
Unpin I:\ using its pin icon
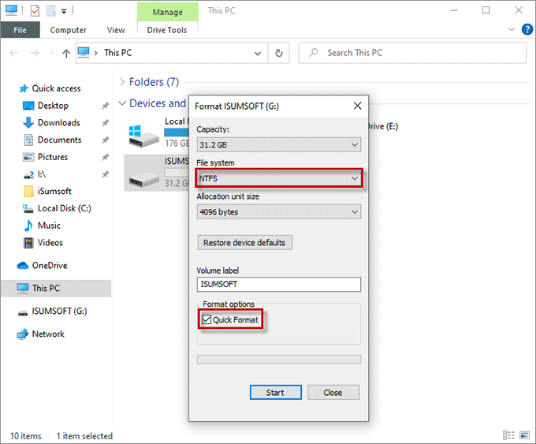click(x=105, y=174)
